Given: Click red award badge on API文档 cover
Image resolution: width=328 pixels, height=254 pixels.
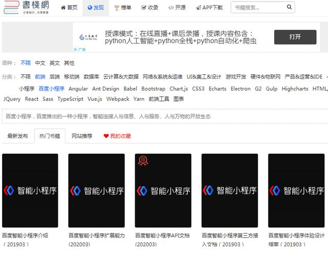Looking at the screenshot, I should pyautogui.click(x=143, y=161).
